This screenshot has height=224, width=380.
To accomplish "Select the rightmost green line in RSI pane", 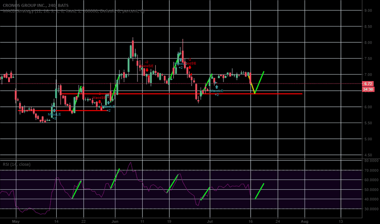I will pyautogui.click(x=260, y=191).
